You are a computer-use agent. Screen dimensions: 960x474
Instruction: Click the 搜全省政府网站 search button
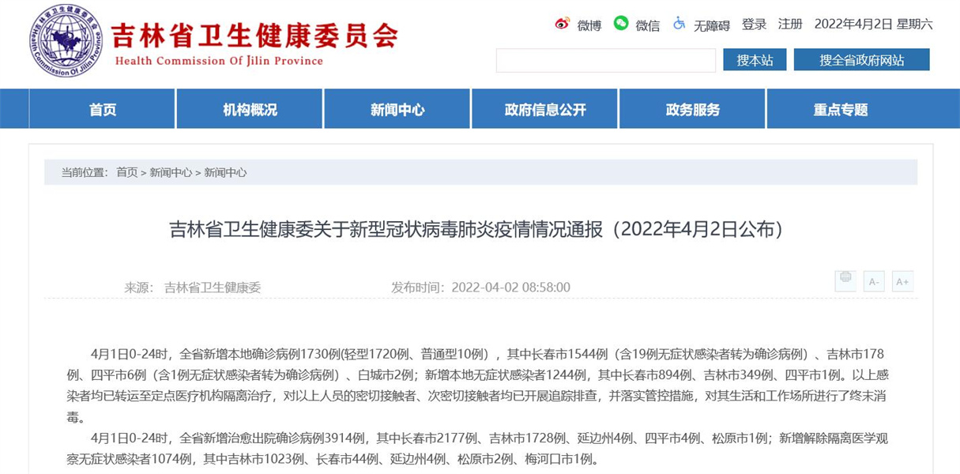tap(861, 60)
